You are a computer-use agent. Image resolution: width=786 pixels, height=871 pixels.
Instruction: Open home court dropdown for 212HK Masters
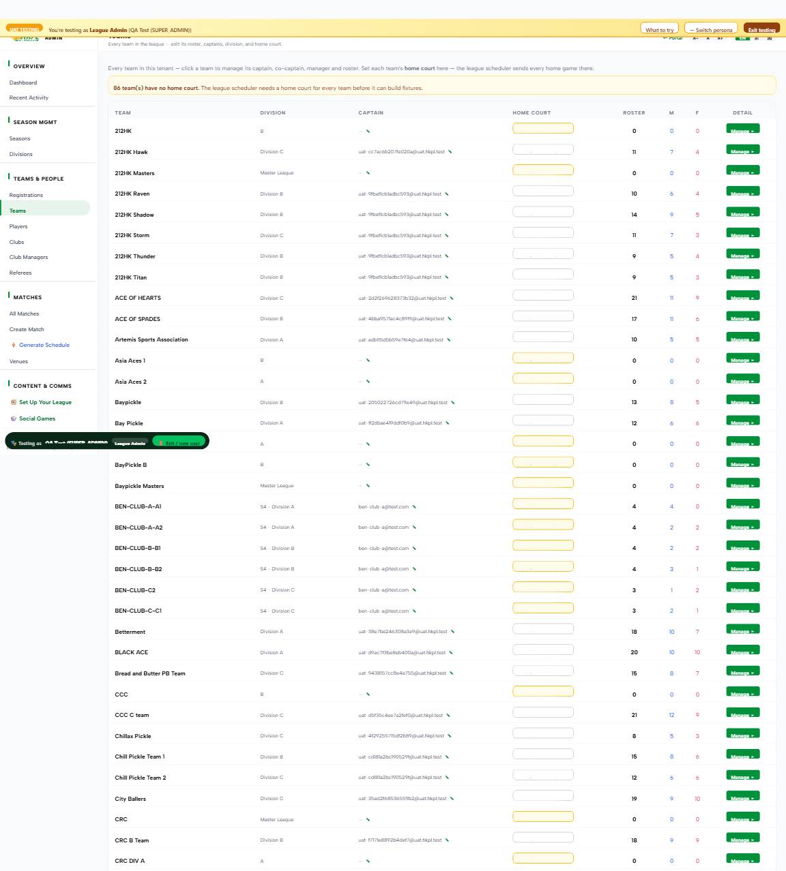[x=543, y=170]
